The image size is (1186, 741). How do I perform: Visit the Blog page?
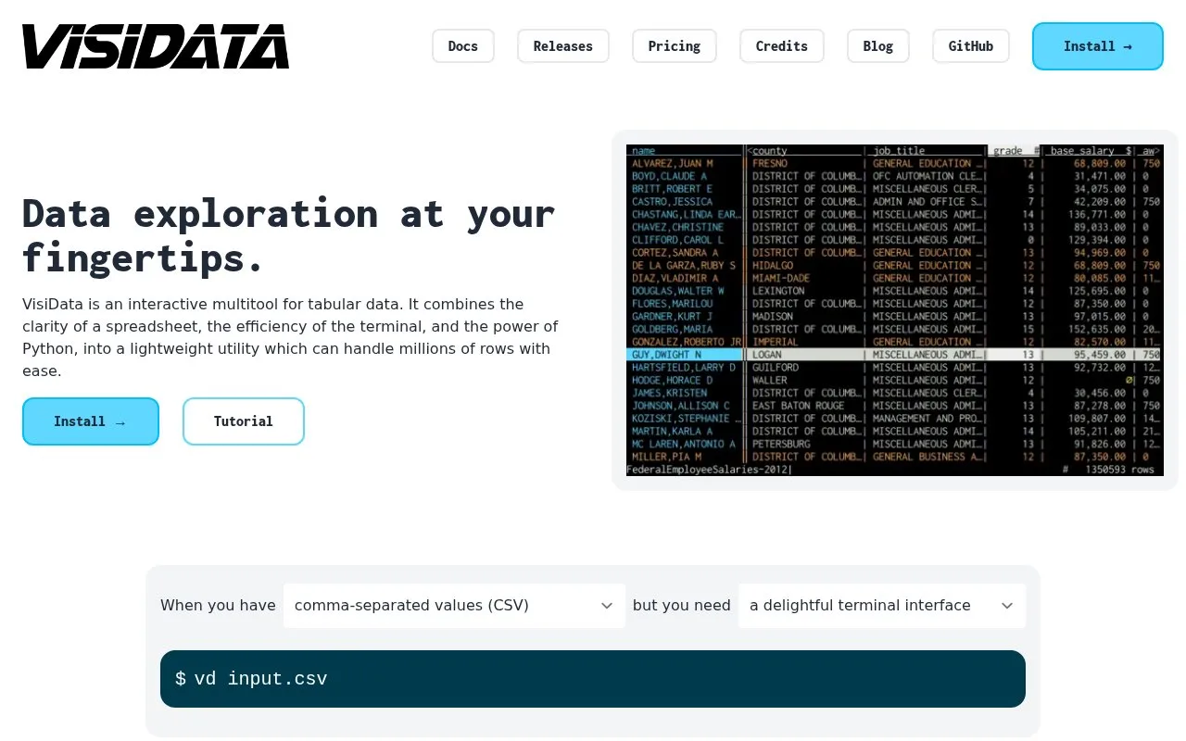pyautogui.click(x=878, y=46)
